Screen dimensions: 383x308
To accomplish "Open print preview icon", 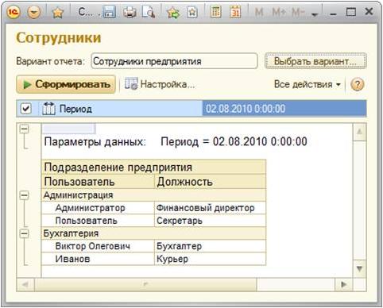I will click(x=149, y=12).
